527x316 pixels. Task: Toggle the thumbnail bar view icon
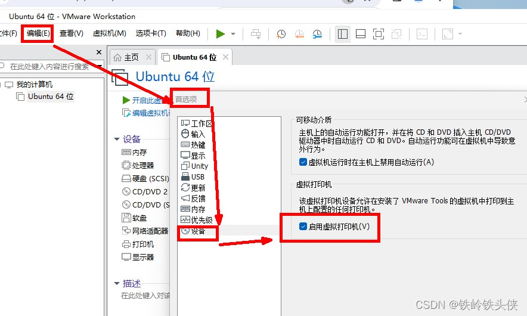click(x=361, y=34)
